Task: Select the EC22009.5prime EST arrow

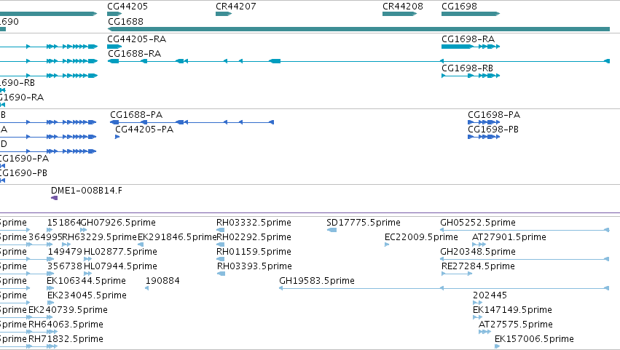Action: [387, 244]
